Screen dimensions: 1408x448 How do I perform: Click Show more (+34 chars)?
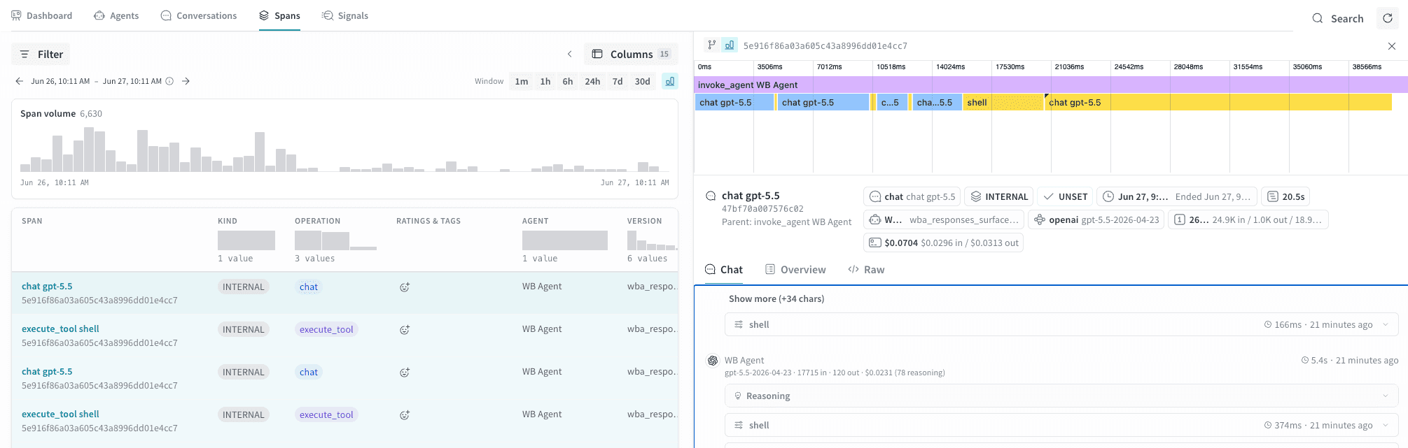[776, 298]
